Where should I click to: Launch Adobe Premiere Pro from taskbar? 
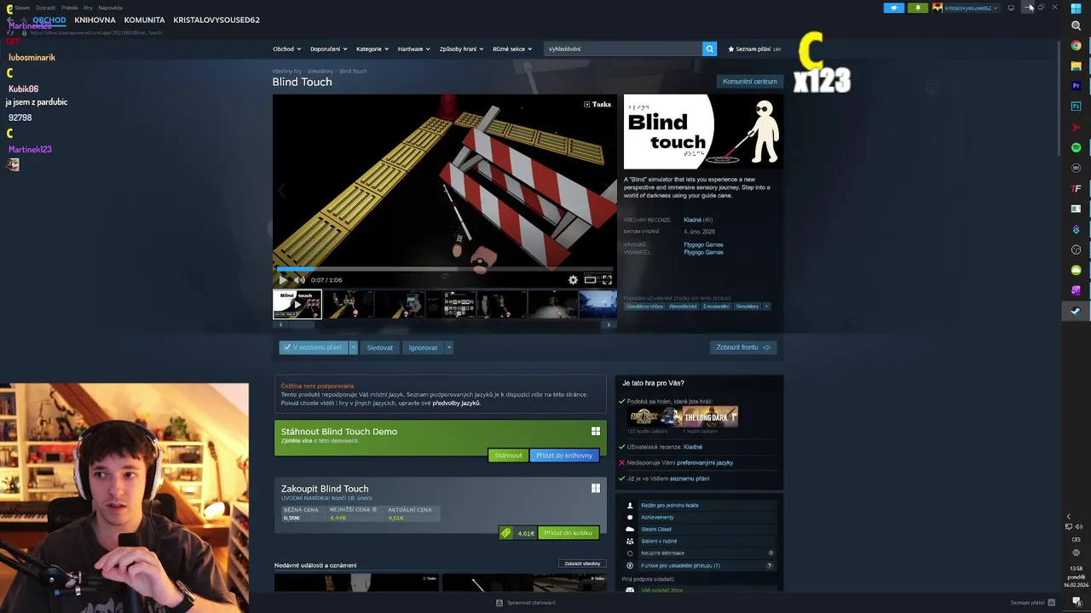click(1076, 86)
